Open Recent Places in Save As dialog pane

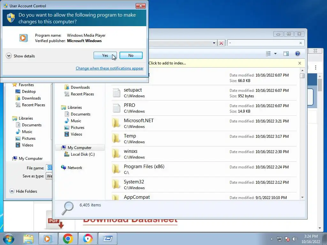click(30, 105)
